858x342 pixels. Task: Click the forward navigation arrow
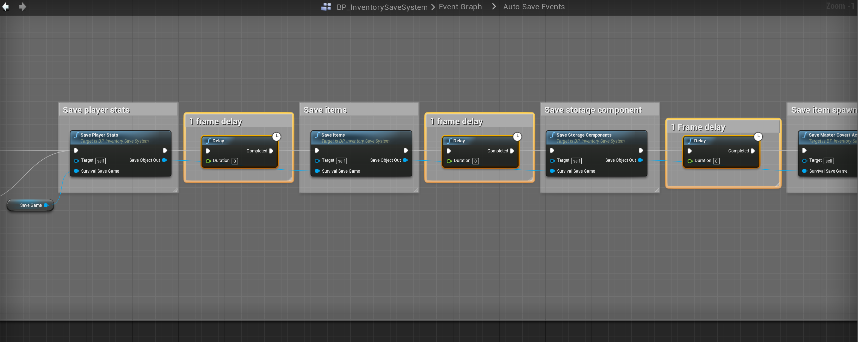point(22,7)
